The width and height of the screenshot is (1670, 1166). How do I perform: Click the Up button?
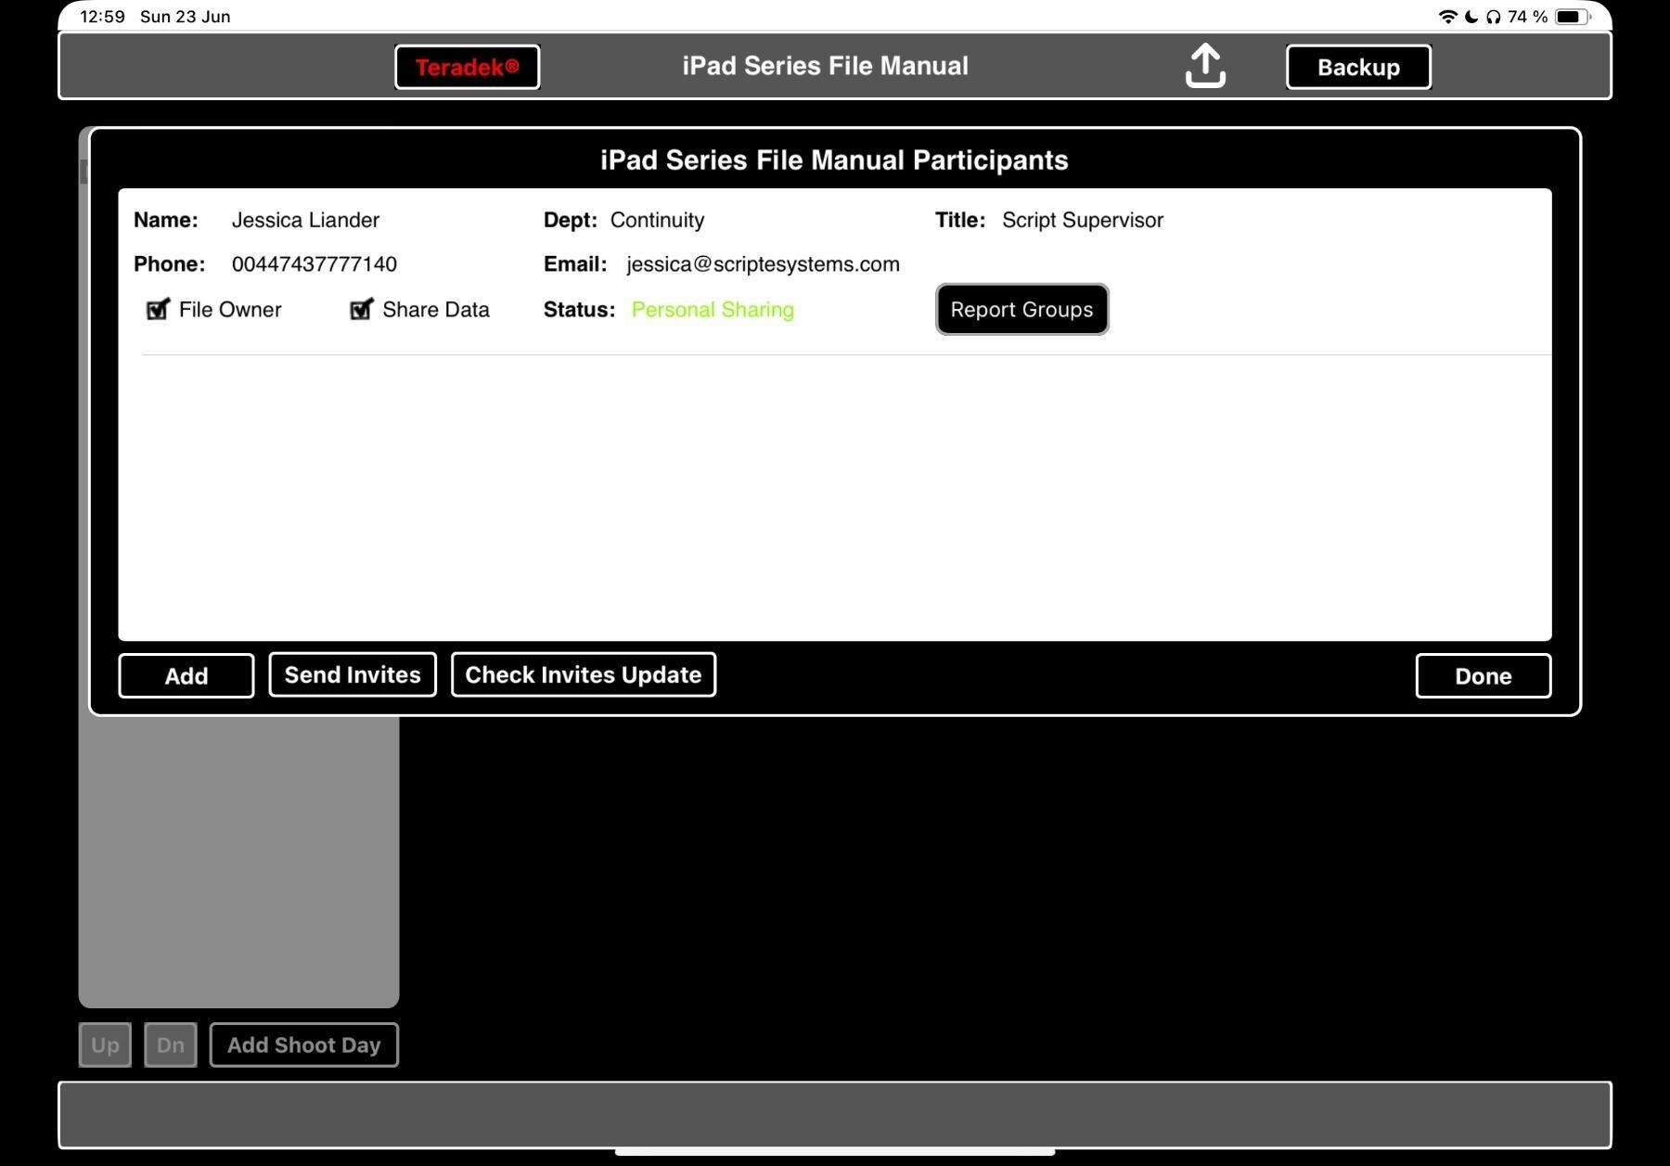pos(105,1044)
